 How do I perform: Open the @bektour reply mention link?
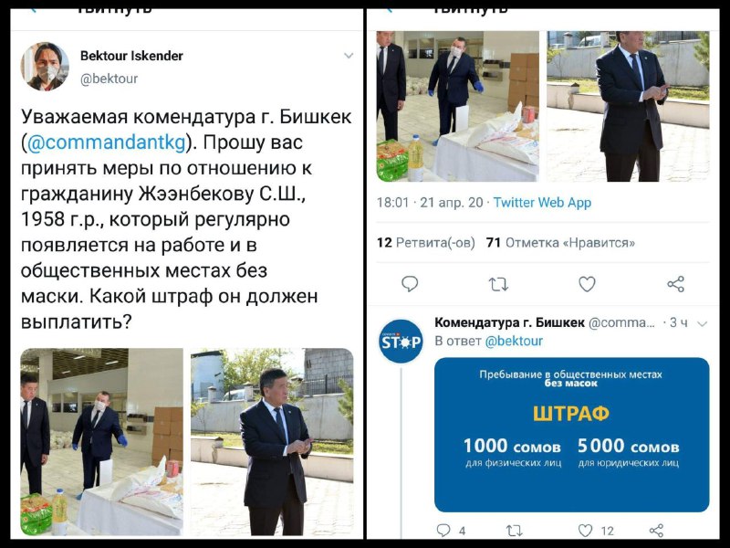pyautogui.click(x=514, y=341)
